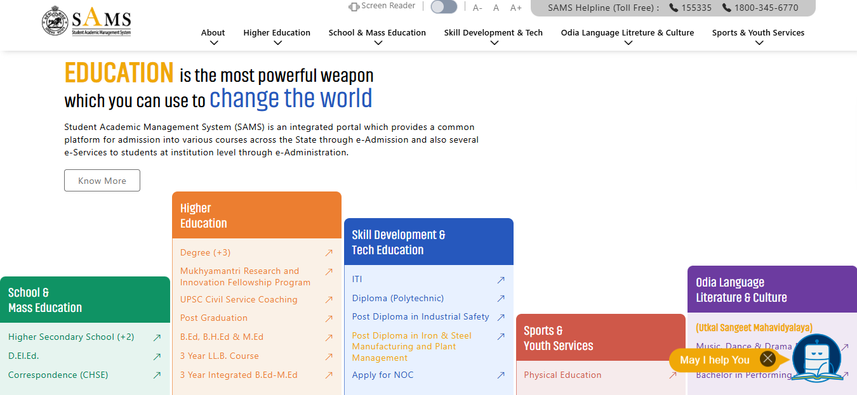
Task: Click the phone icon beside 155335
Action: click(x=674, y=8)
